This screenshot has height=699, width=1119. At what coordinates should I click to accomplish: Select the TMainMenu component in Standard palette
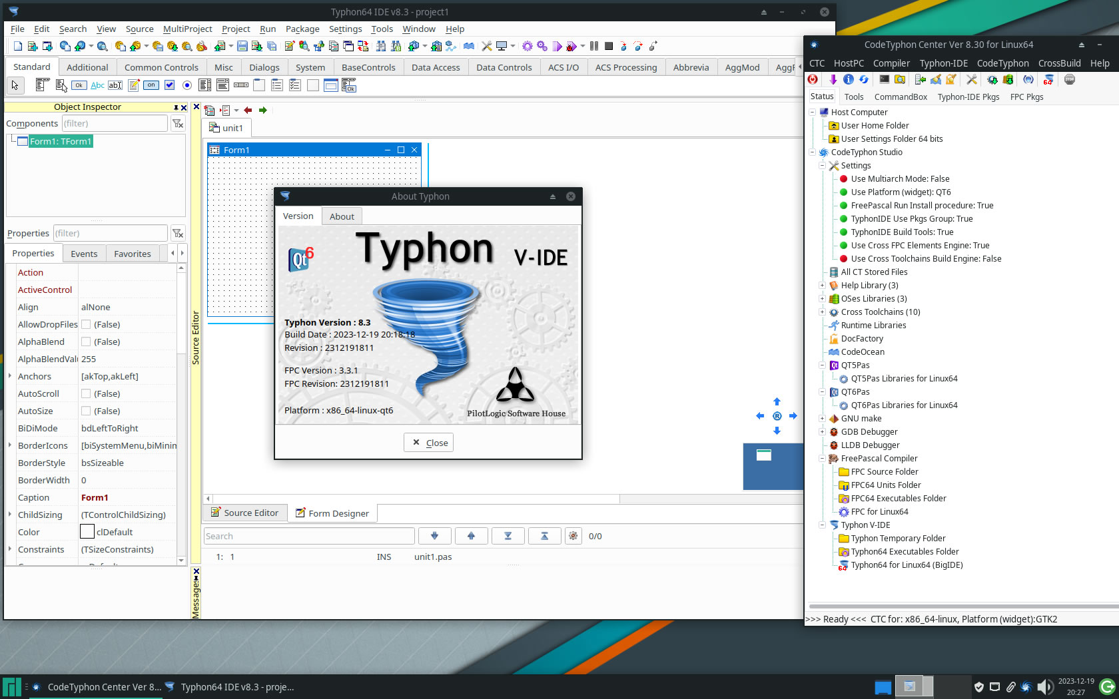pyautogui.click(x=43, y=85)
